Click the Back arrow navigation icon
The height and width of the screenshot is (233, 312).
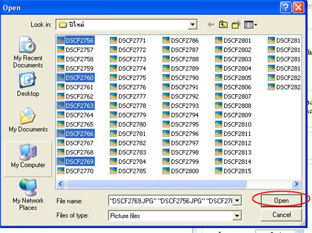coord(211,25)
